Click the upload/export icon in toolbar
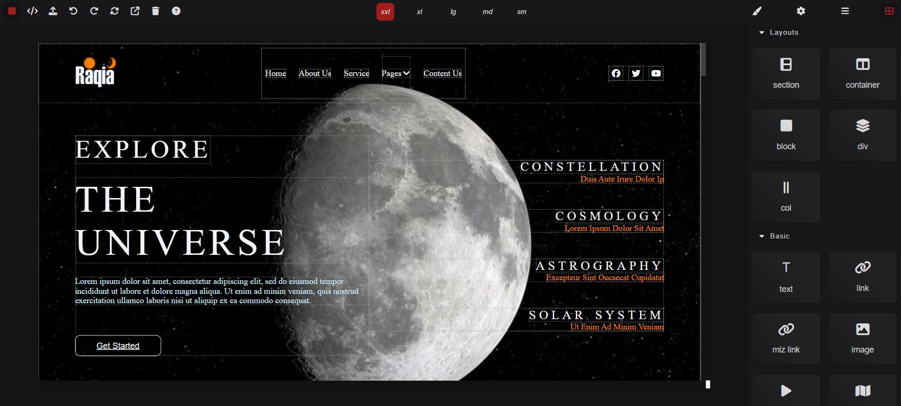Image resolution: width=901 pixels, height=406 pixels. [53, 11]
